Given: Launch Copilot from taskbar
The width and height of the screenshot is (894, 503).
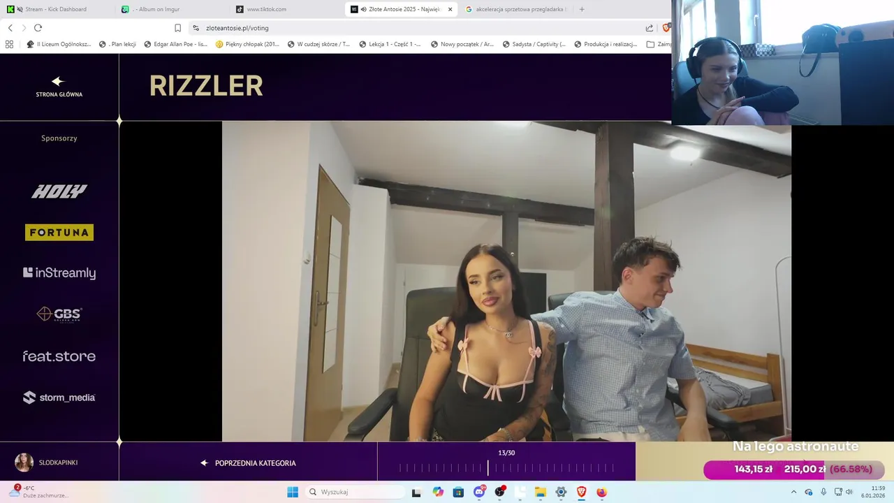Looking at the screenshot, I should [438, 492].
